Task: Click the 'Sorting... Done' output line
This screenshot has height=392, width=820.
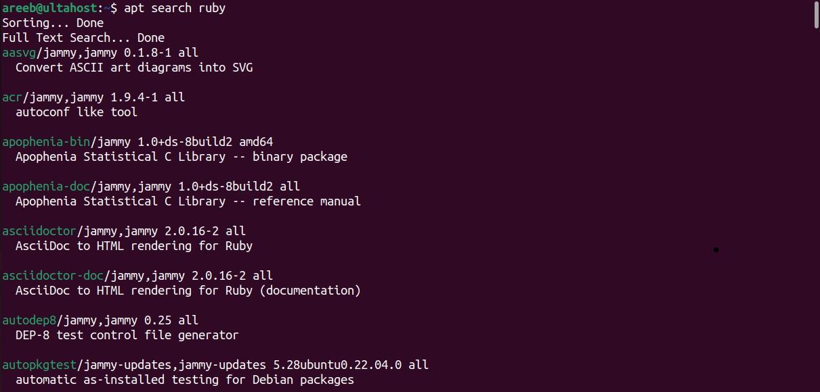Action: click(x=53, y=23)
